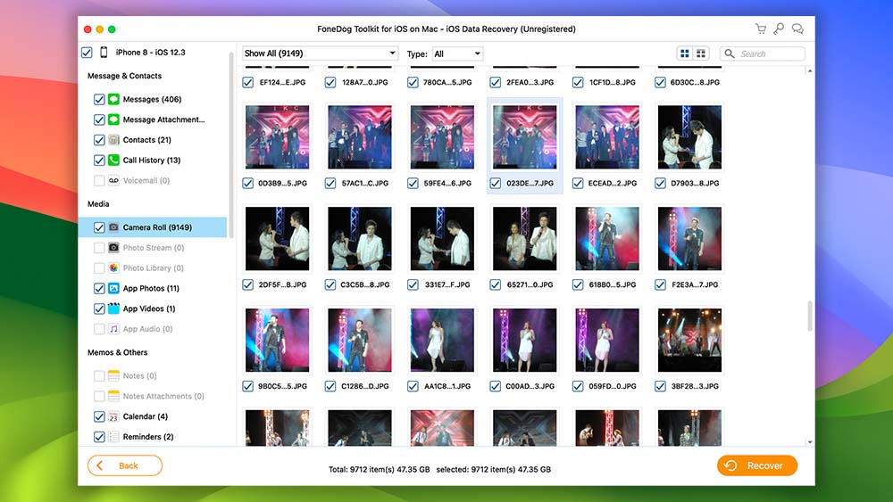Image resolution: width=893 pixels, height=502 pixels.
Task: Open the feedback chat bubble icon
Action: tap(797, 29)
